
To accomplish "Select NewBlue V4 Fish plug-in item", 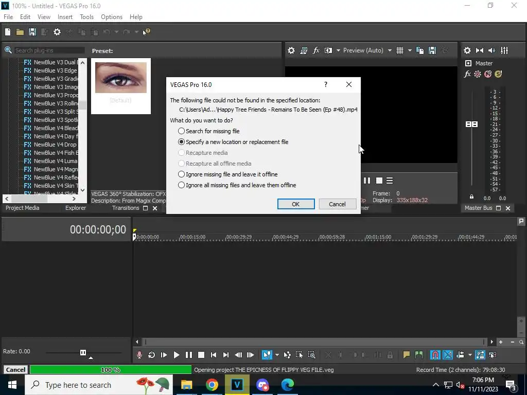I will 51,153.
